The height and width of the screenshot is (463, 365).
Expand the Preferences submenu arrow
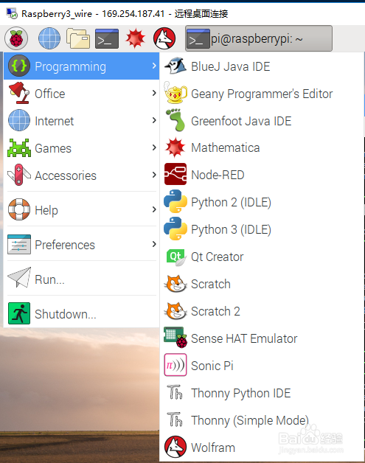[154, 244]
